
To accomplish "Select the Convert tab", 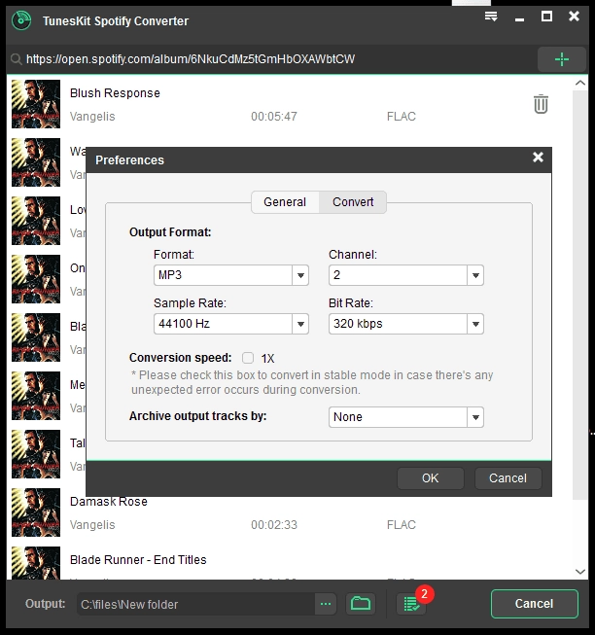I will point(353,202).
